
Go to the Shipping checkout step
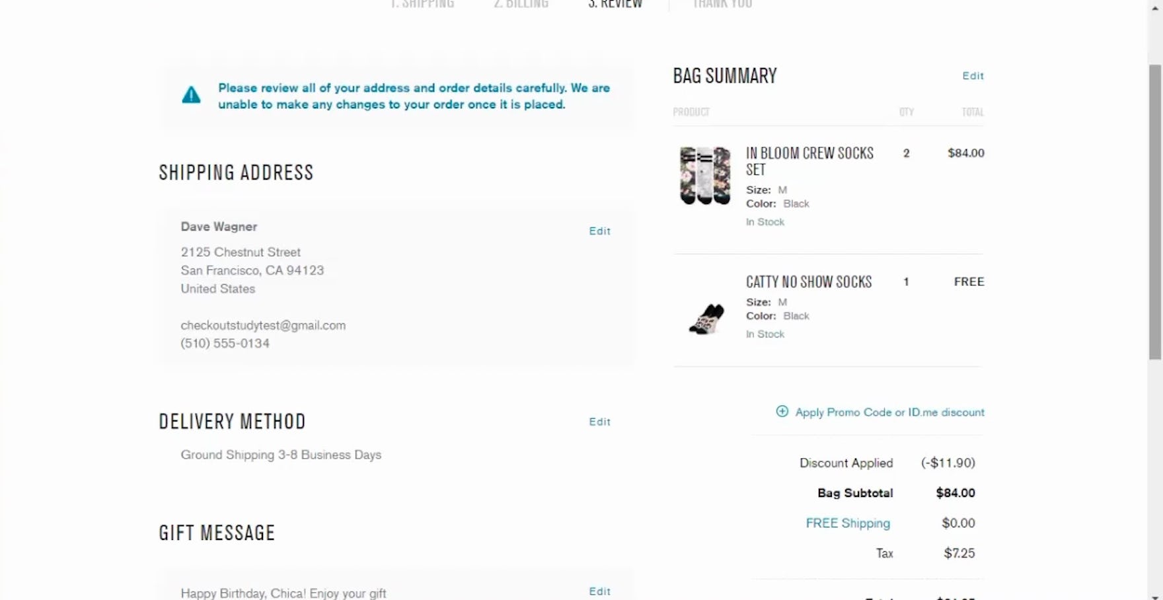coord(422,5)
